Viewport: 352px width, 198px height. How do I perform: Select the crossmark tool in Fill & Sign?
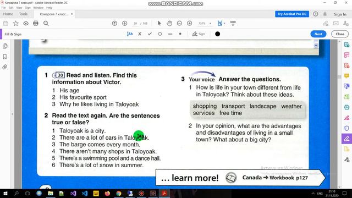click(x=140, y=34)
